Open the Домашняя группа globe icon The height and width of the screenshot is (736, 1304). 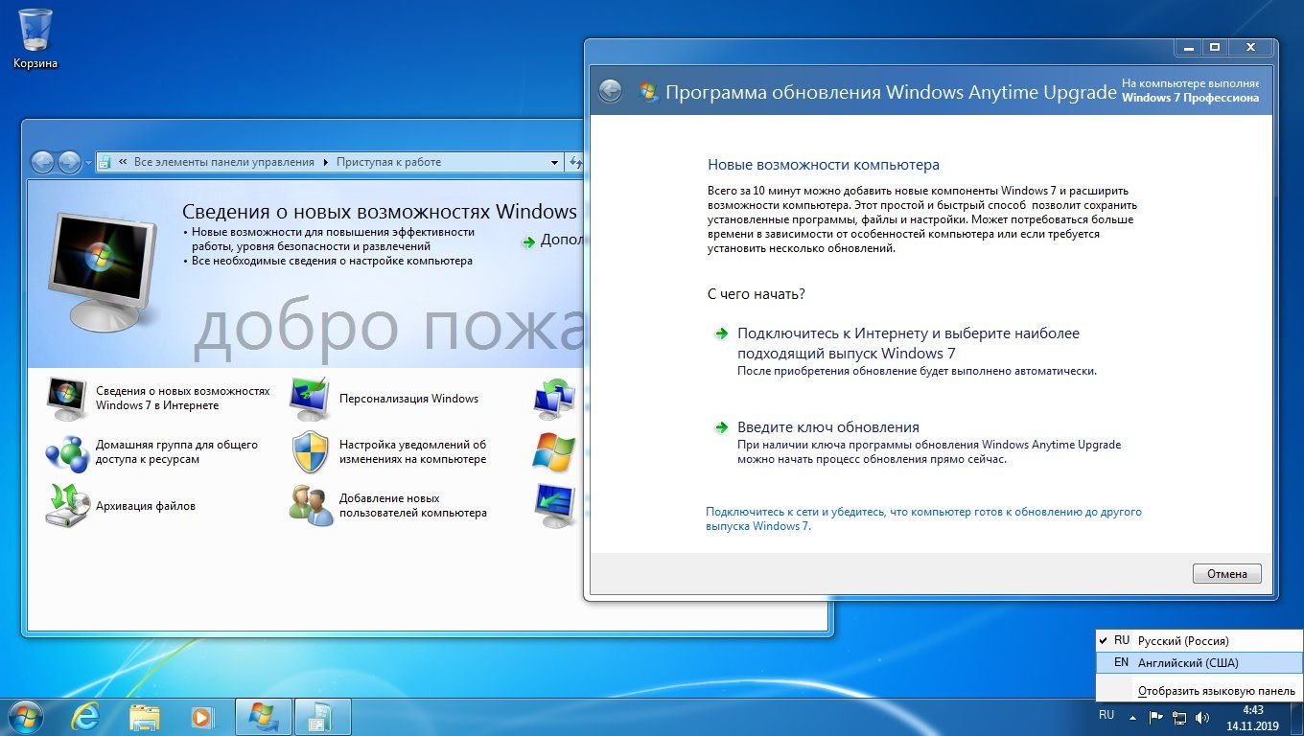(x=67, y=452)
